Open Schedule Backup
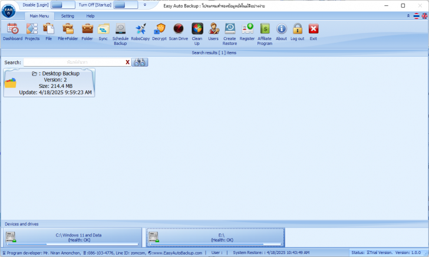Screen dimensions: 429x257 (120, 34)
